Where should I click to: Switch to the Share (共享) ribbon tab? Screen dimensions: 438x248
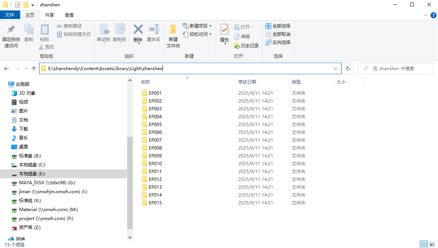50,15
